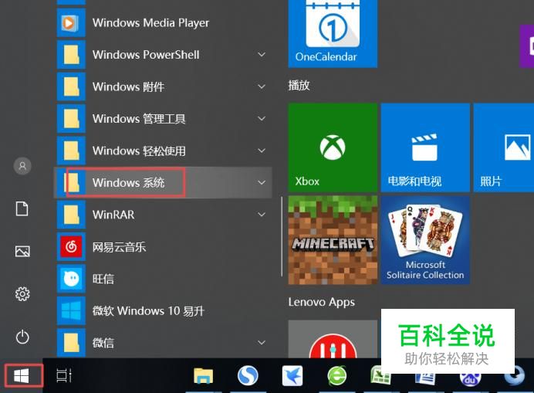
Task: Click the Windows PowerShell label
Action: (146, 55)
